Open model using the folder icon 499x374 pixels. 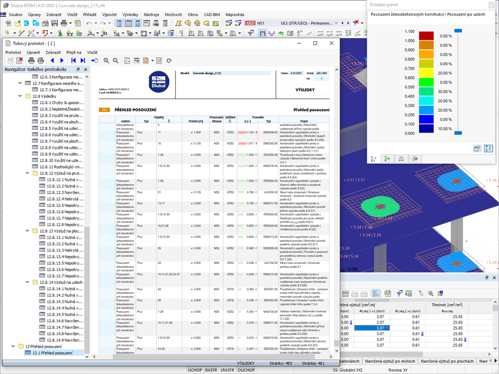[18, 23]
